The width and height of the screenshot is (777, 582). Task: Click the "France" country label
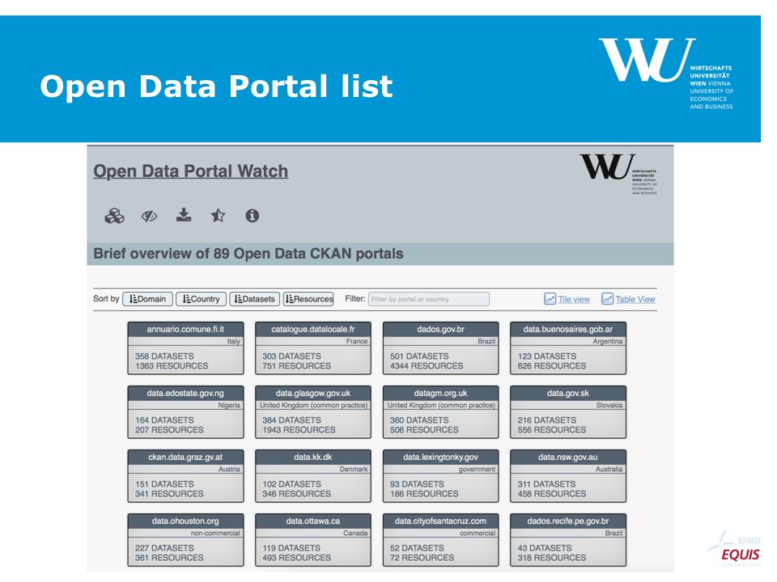tap(357, 341)
